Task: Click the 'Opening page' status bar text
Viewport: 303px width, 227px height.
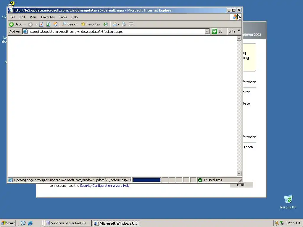Action: [72, 180]
